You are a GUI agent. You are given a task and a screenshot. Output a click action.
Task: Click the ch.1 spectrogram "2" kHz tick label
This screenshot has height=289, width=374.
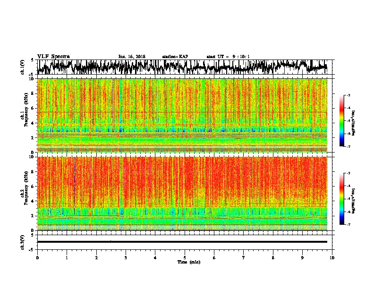coord(33,138)
